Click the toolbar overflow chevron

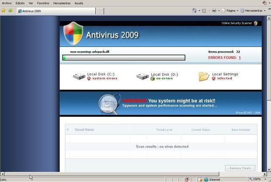coord(269,8)
